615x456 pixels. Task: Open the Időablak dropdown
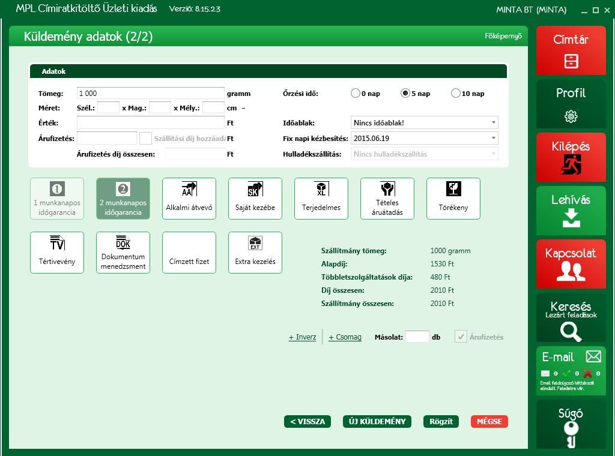click(425, 122)
